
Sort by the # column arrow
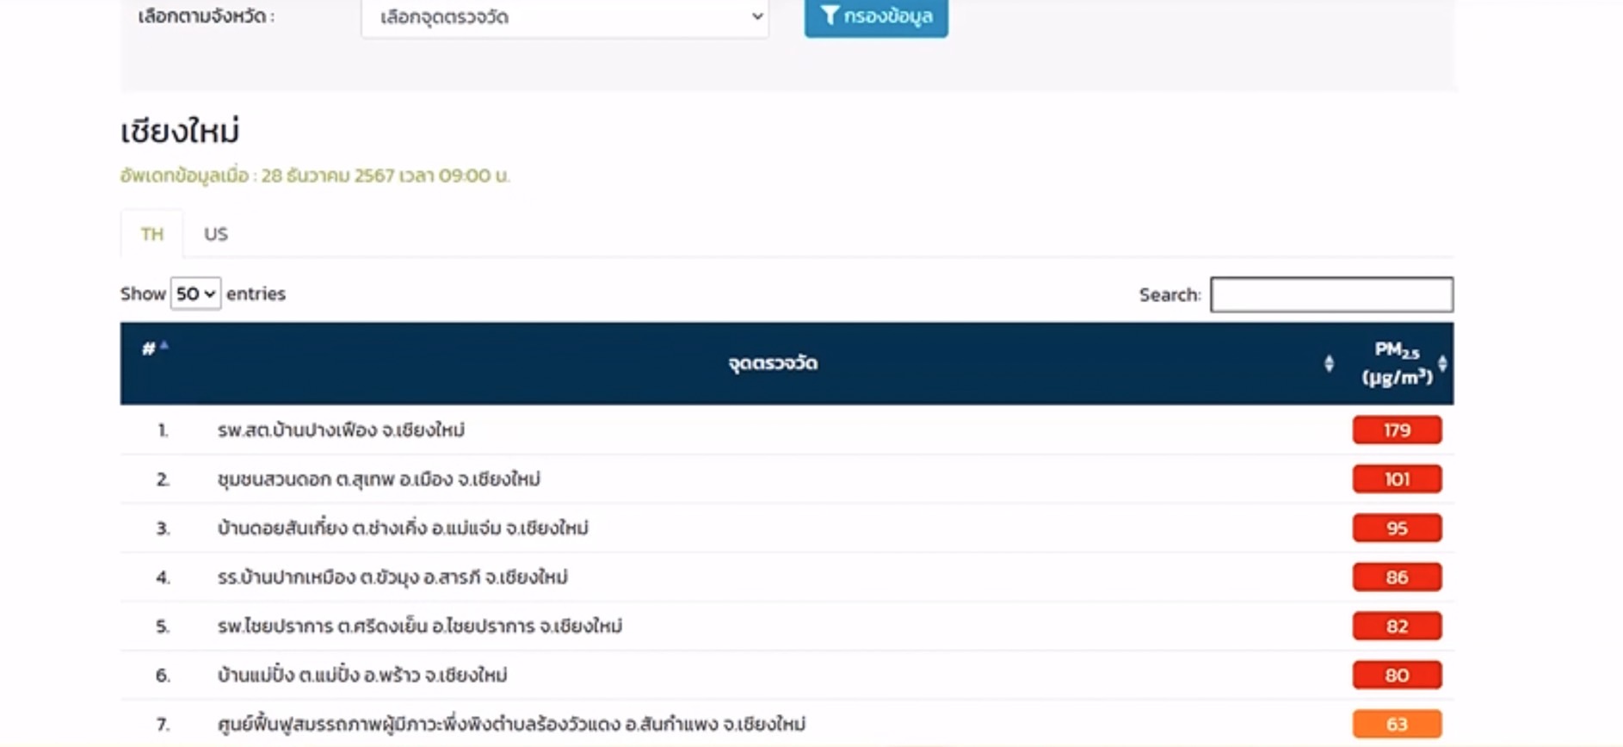point(164,346)
